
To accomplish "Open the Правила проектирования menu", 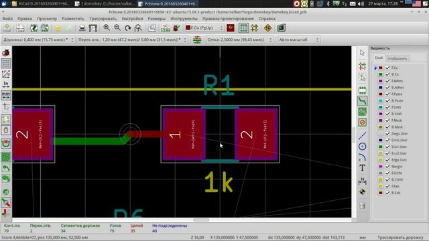I will [x=228, y=19].
